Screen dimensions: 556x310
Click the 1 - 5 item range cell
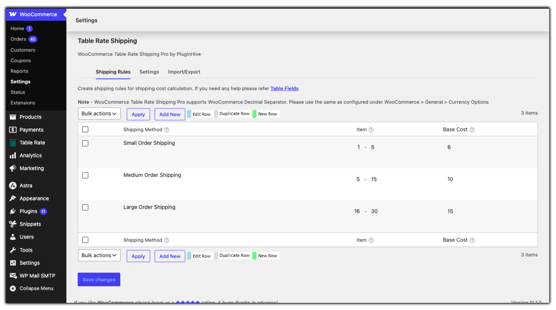366,147
